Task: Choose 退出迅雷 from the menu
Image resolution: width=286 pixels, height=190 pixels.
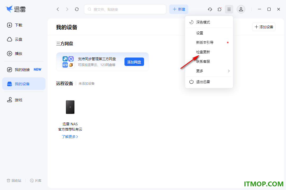Action: click(209, 82)
